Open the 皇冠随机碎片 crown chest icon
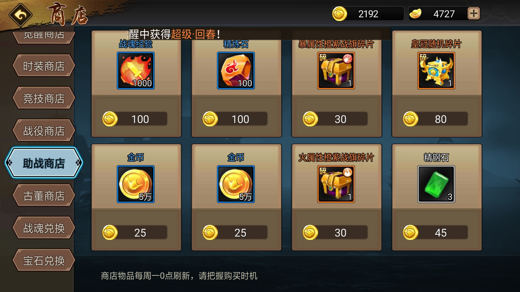 click(x=436, y=71)
